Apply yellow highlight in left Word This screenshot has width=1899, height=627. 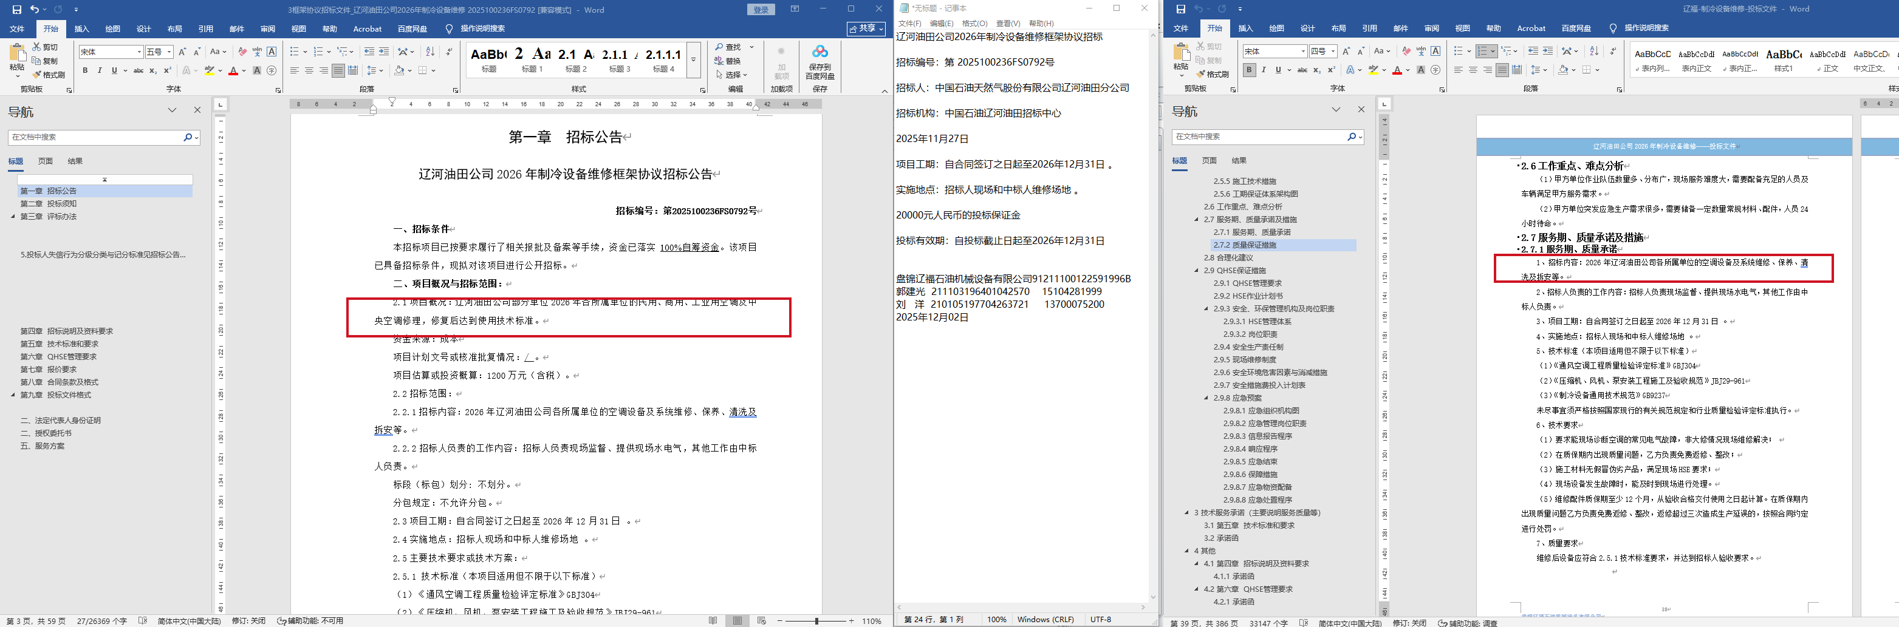[x=210, y=71]
